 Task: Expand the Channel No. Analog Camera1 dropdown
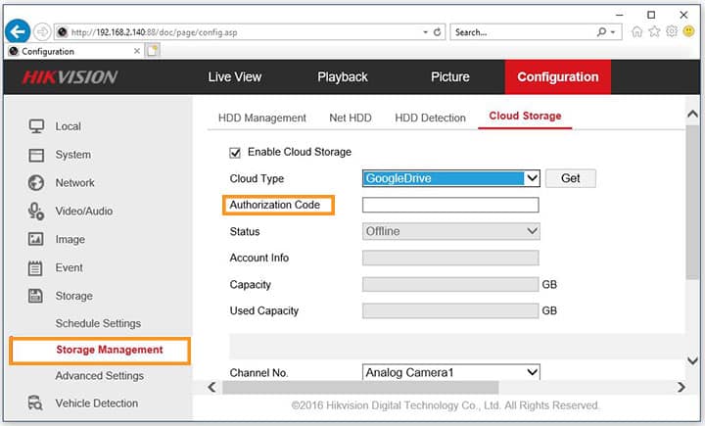(x=450, y=372)
